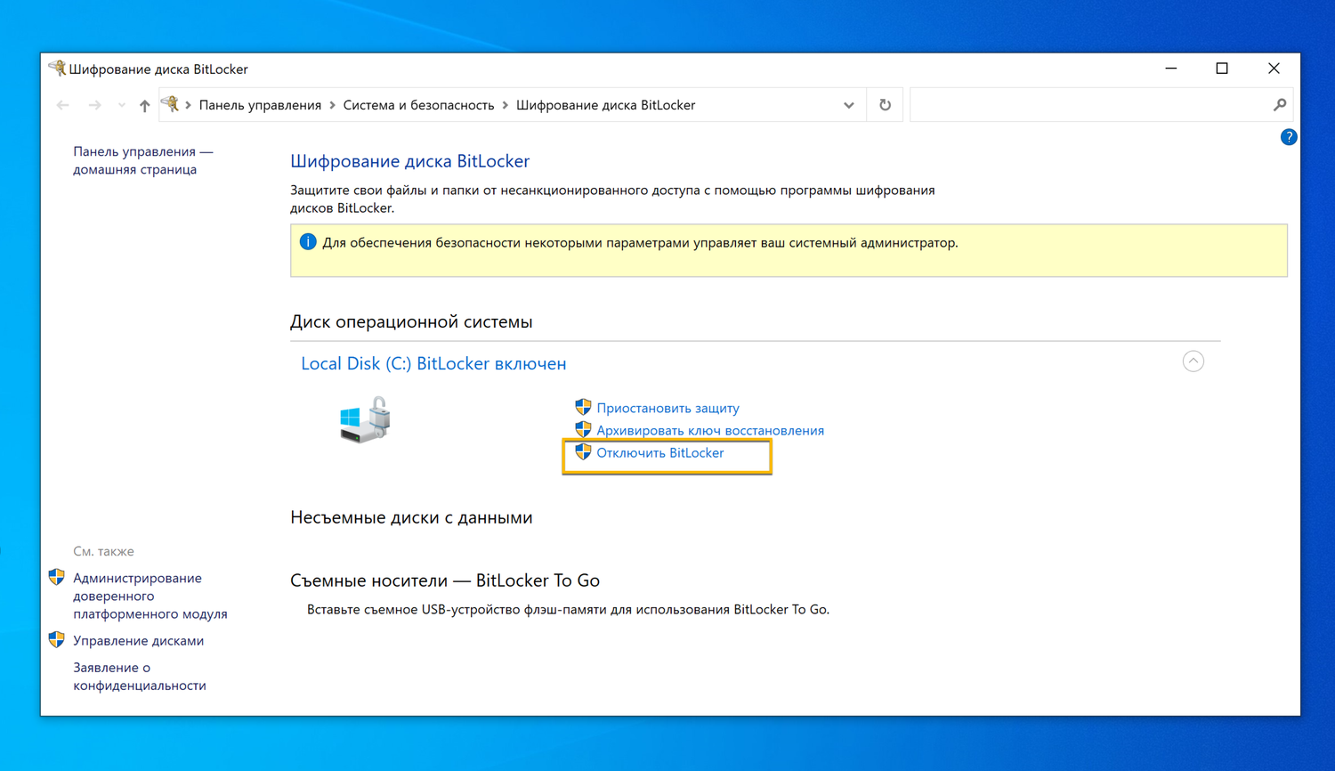Minimize the BitLocker window
Image resolution: width=1335 pixels, height=771 pixels.
(1171, 69)
